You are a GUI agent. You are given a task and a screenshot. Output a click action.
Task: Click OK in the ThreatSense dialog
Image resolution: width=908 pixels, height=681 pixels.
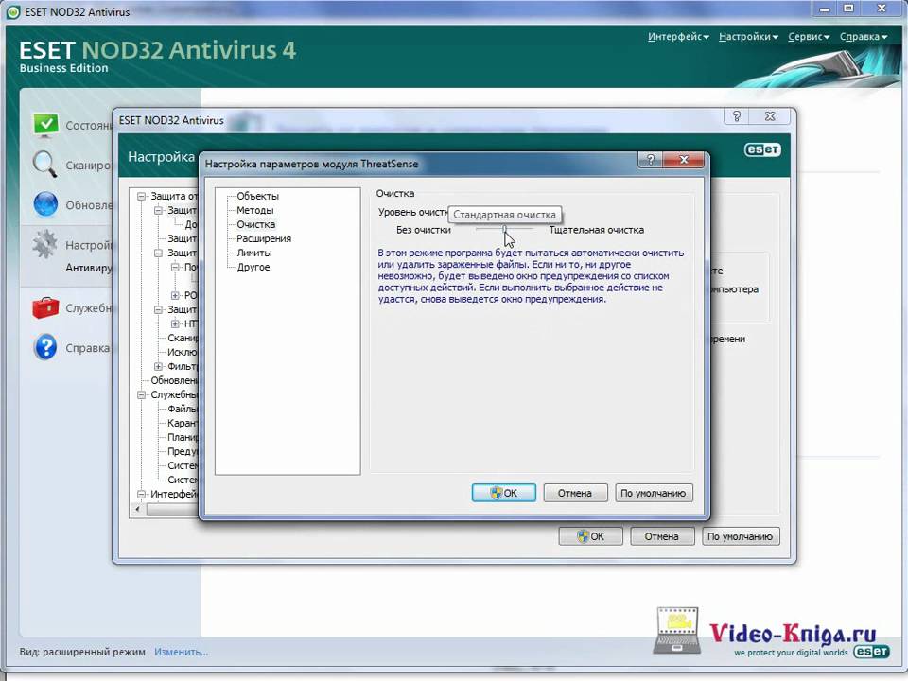coord(503,493)
